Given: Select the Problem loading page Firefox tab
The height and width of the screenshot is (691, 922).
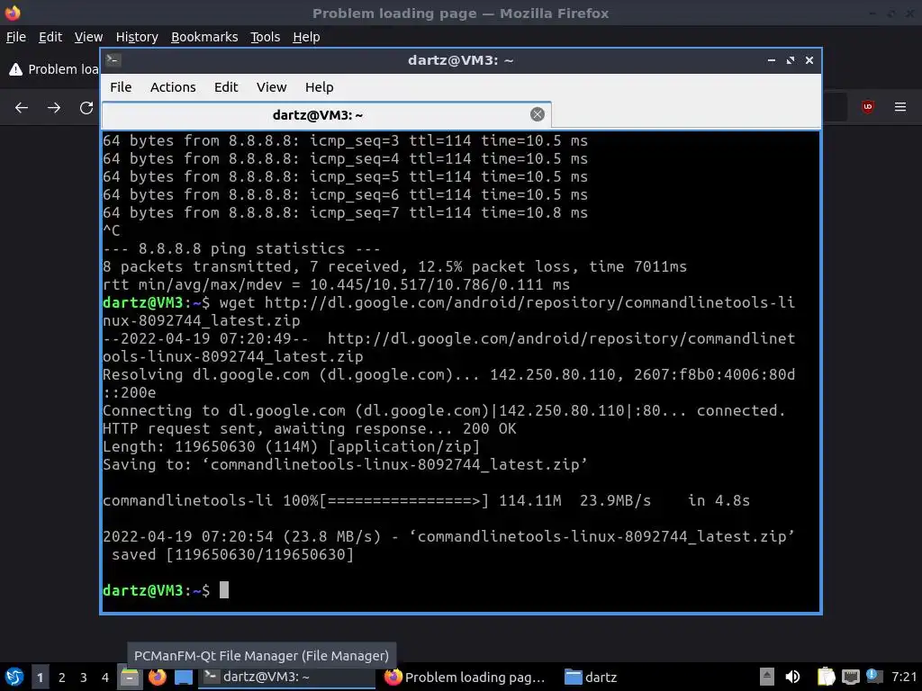Looking at the screenshot, I should point(53,69).
